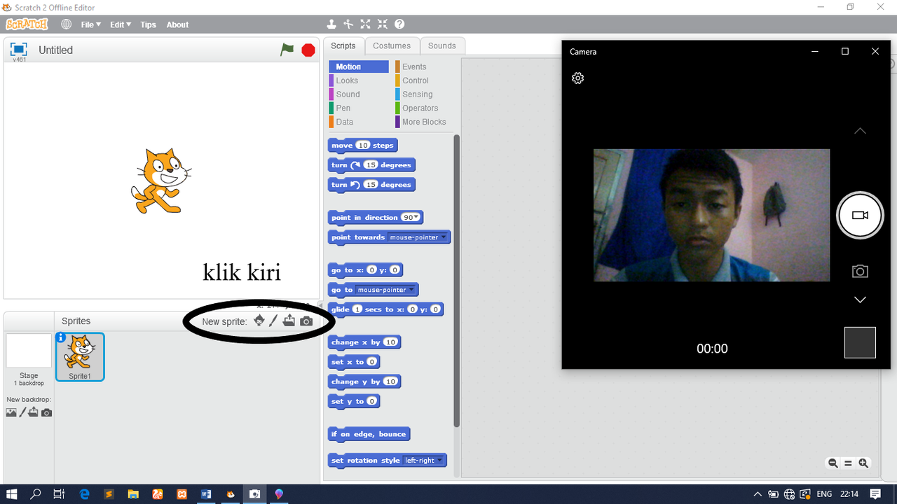Open the Edit menu
Image resolution: width=897 pixels, height=504 pixels.
click(121, 24)
